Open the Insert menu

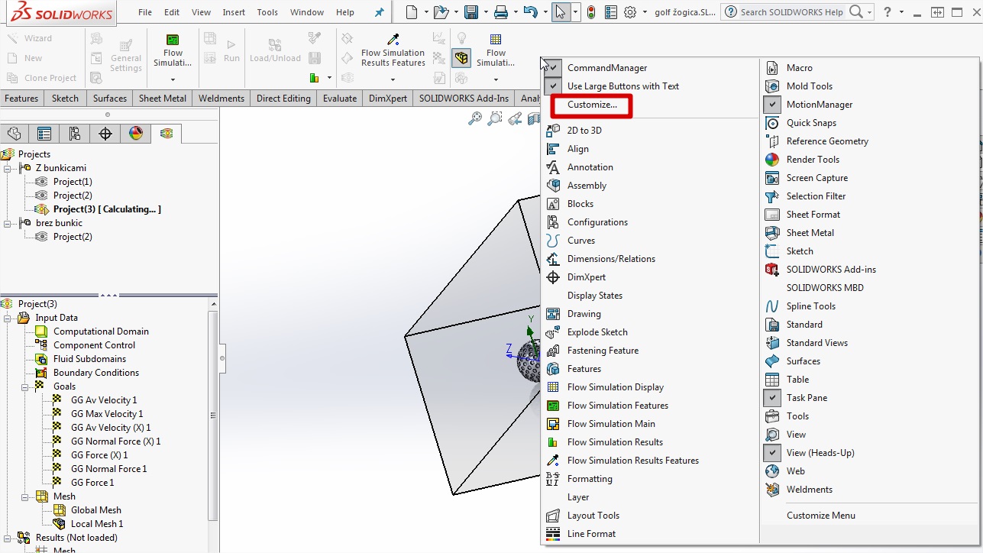tap(234, 12)
